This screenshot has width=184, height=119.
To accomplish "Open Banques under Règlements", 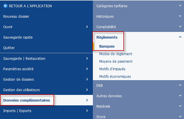I will pyautogui.click(x=107, y=46).
